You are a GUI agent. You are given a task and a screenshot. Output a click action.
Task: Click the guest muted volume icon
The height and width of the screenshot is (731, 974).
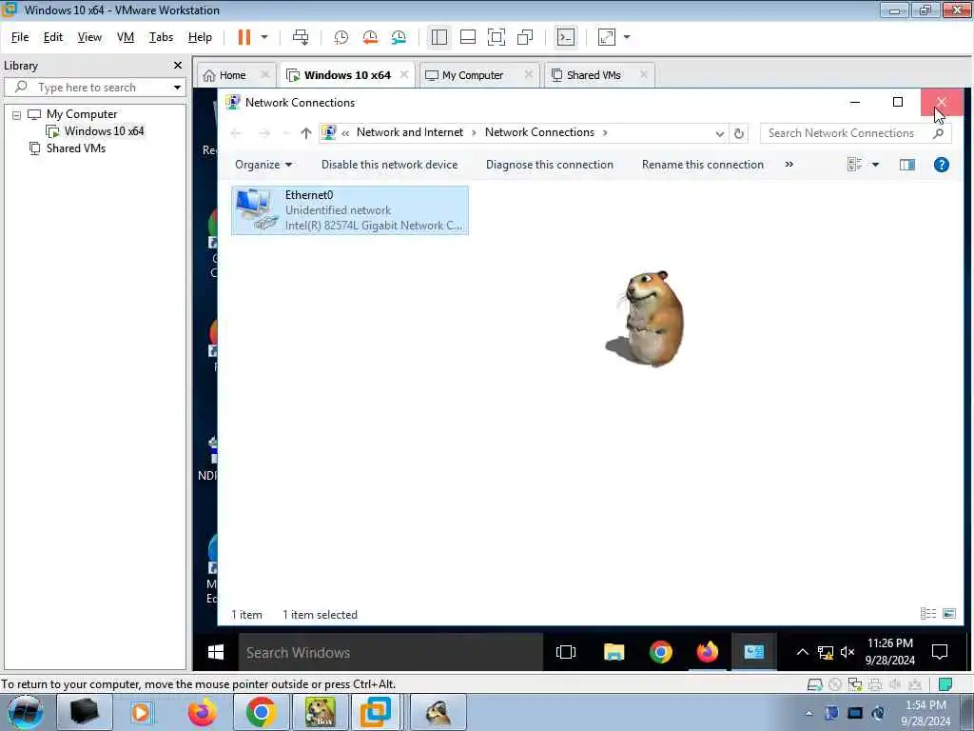pyautogui.click(x=847, y=652)
